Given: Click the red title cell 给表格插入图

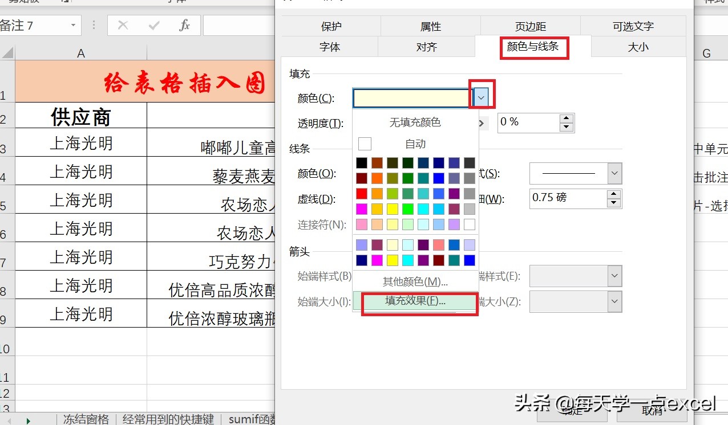Looking at the screenshot, I should point(145,81).
